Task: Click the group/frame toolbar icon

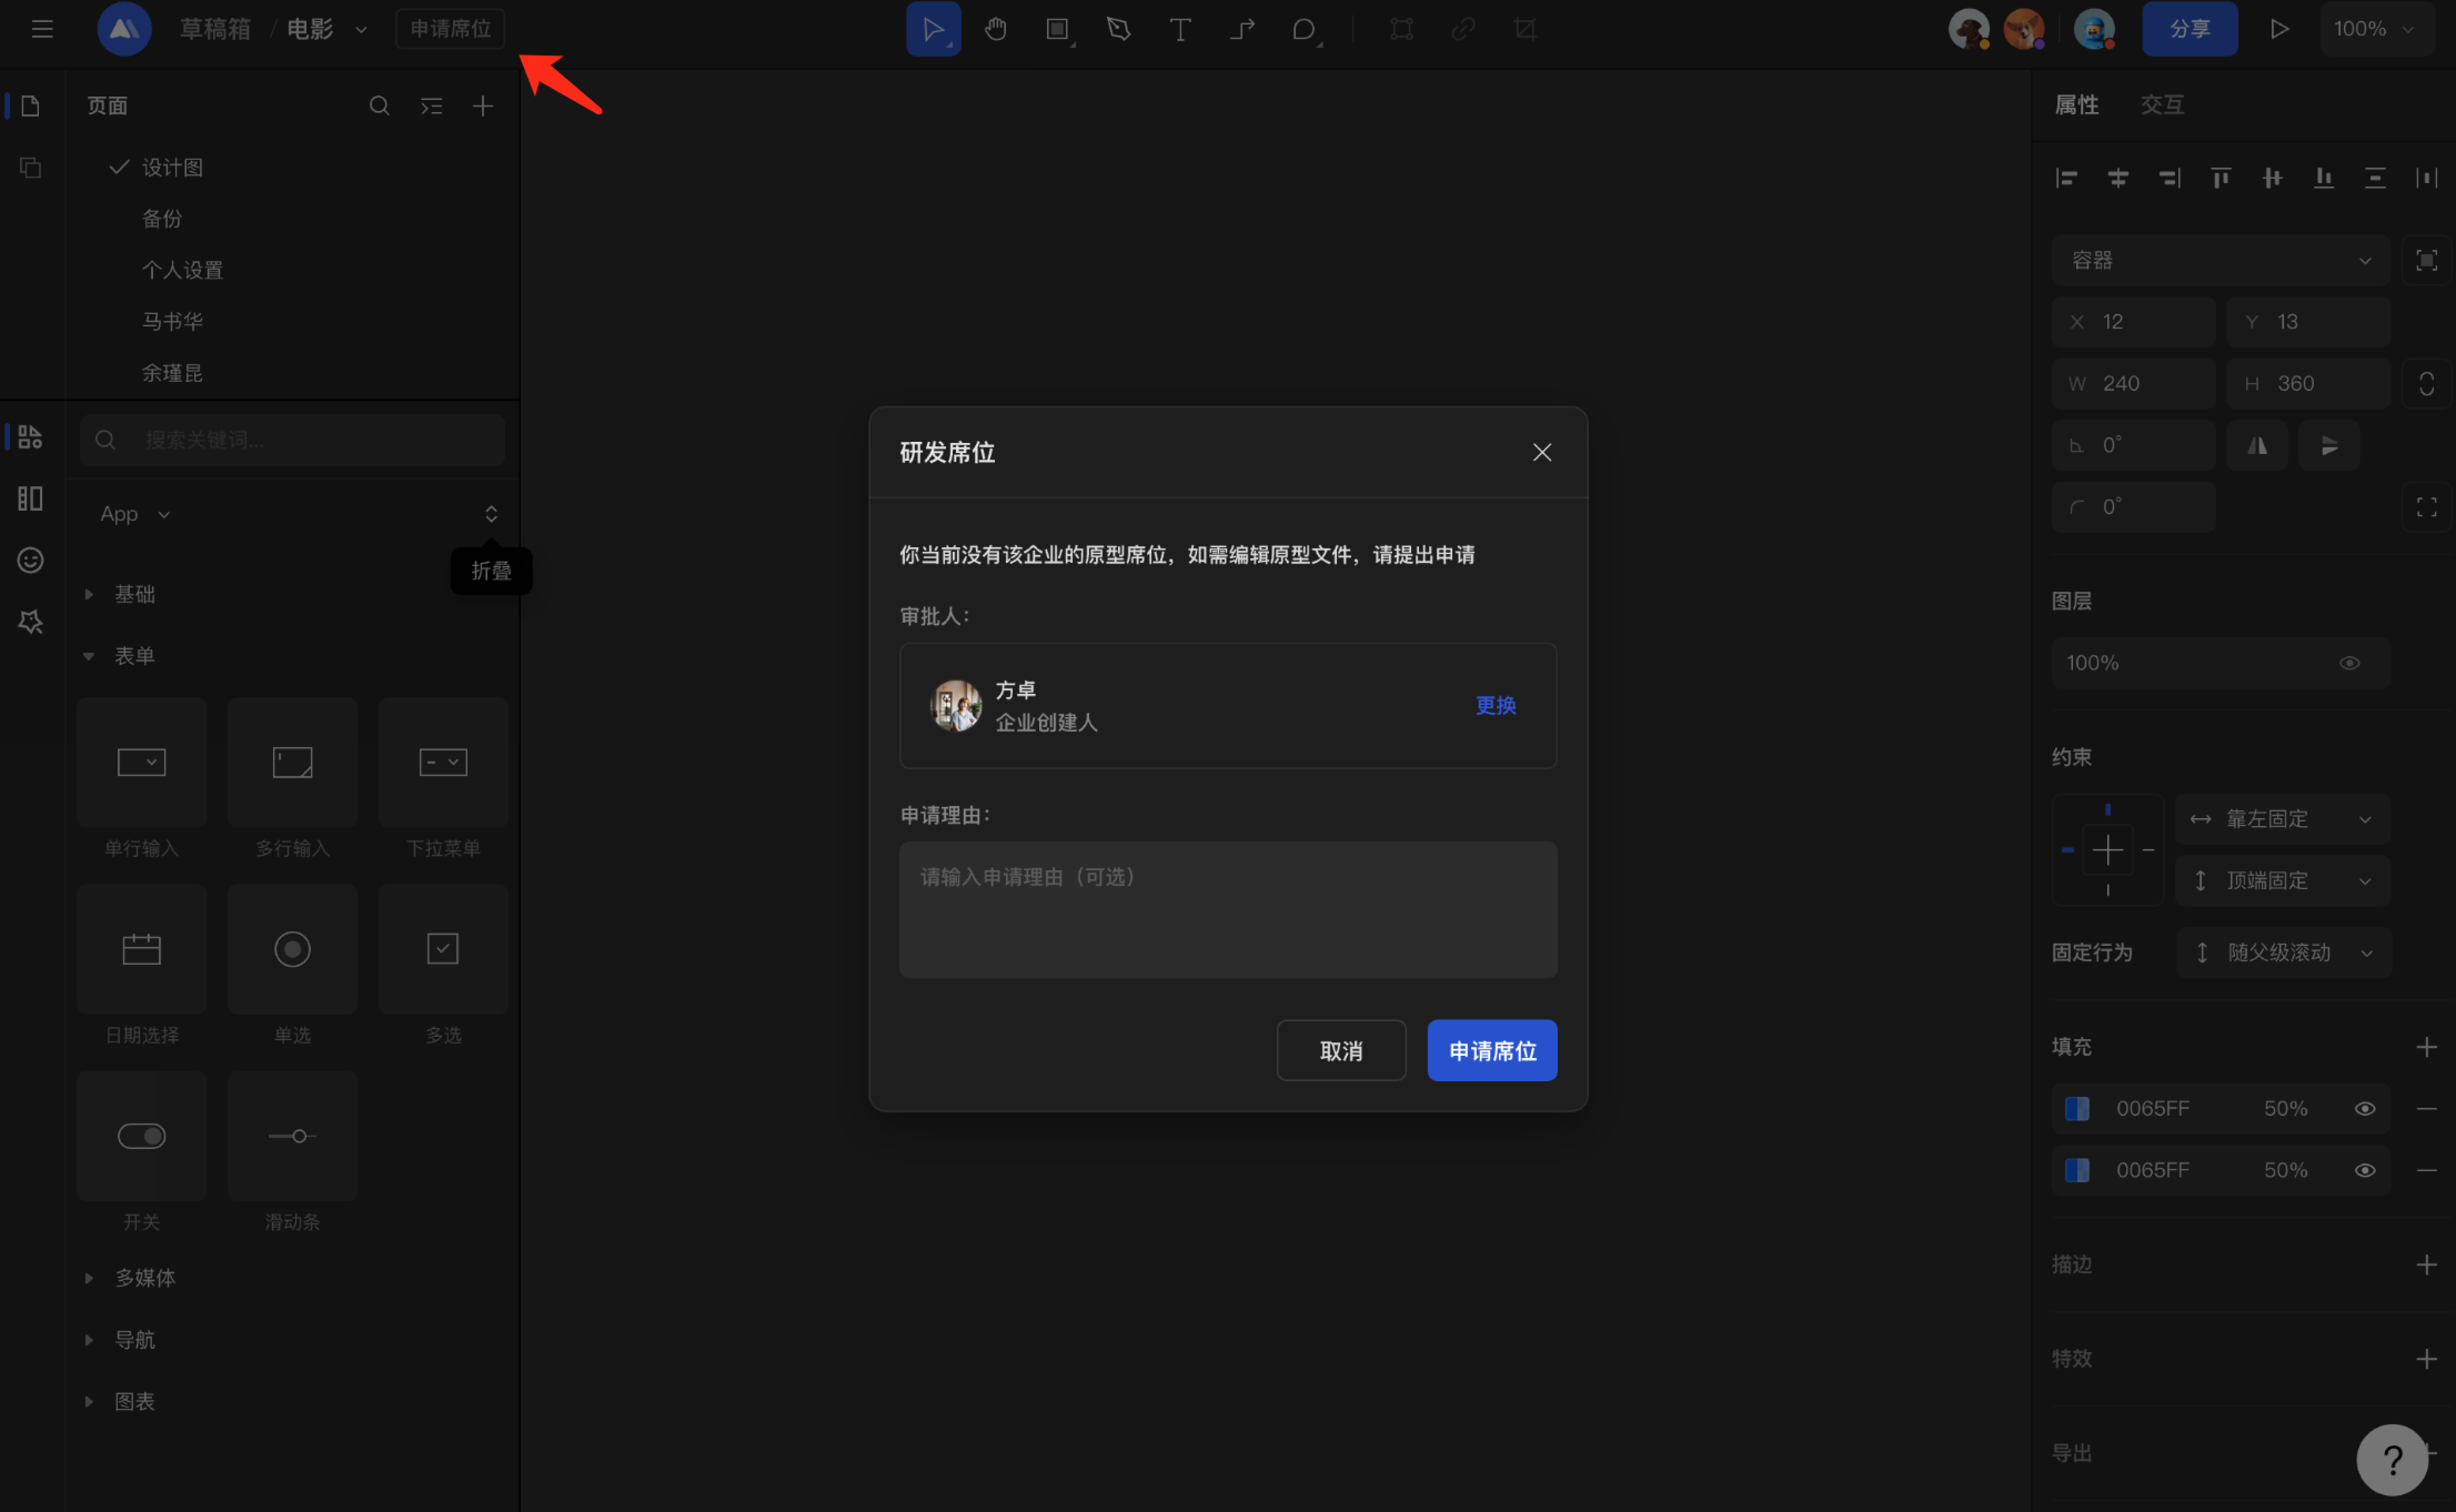Action: pos(1402,29)
